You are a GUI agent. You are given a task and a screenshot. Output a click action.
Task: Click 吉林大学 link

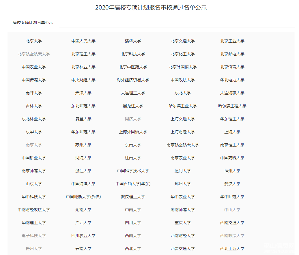coord(34,106)
